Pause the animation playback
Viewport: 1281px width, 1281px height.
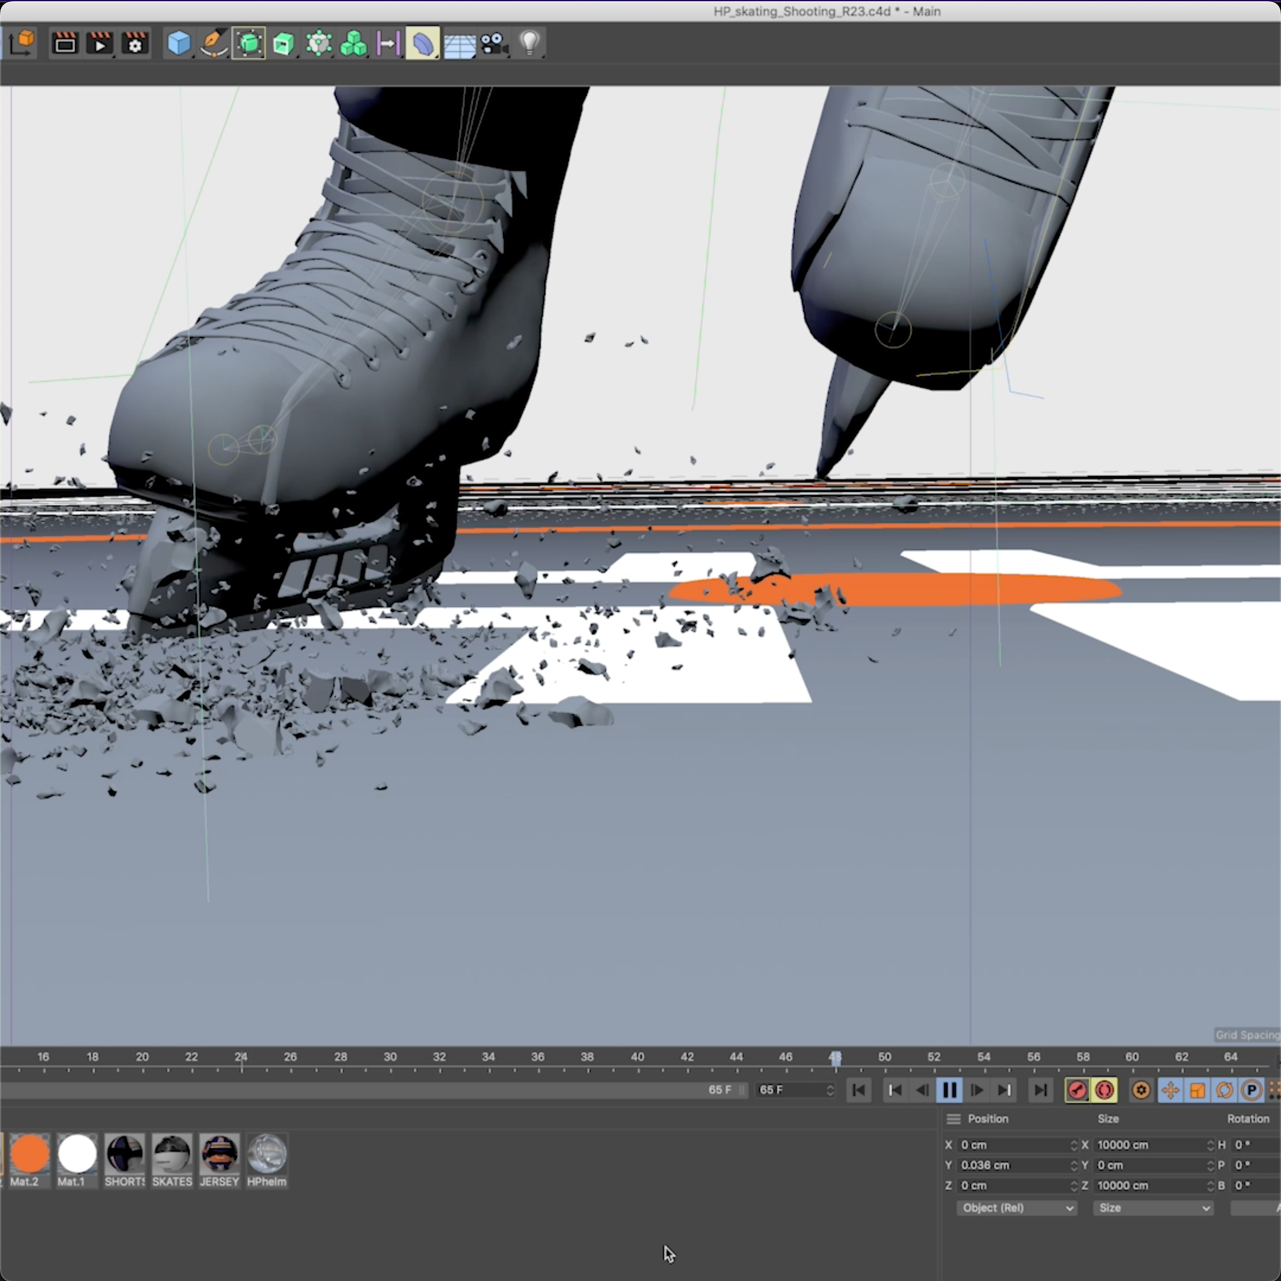[x=949, y=1090]
